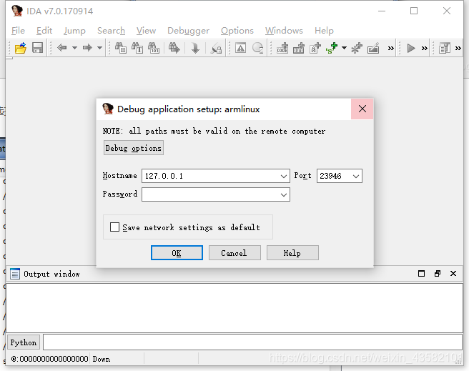Open the Jump menu
The image size is (469, 371).
[x=74, y=31]
